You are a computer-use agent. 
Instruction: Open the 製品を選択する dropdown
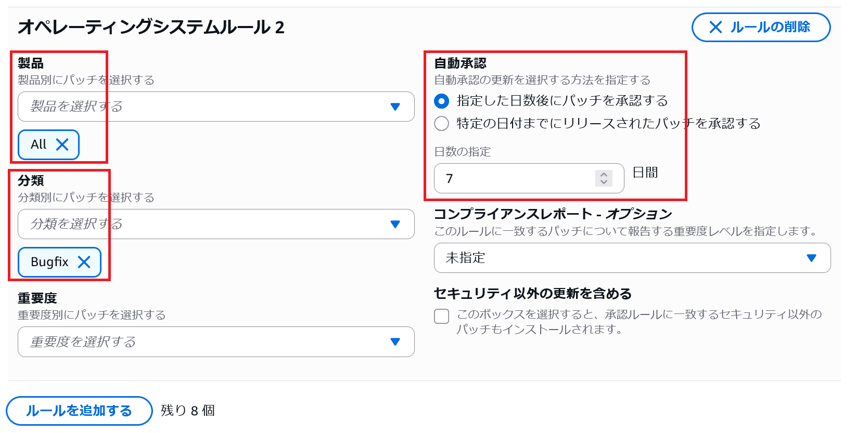pyautogui.click(x=208, y=107)
